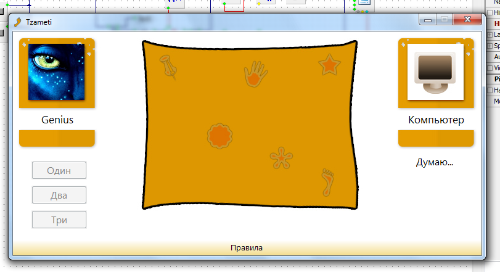Image resolution: width=500 pixels, height=272 pixels.
Task: Click the star icon on the board
Action: pyautogui.click(x=330, y=64)
